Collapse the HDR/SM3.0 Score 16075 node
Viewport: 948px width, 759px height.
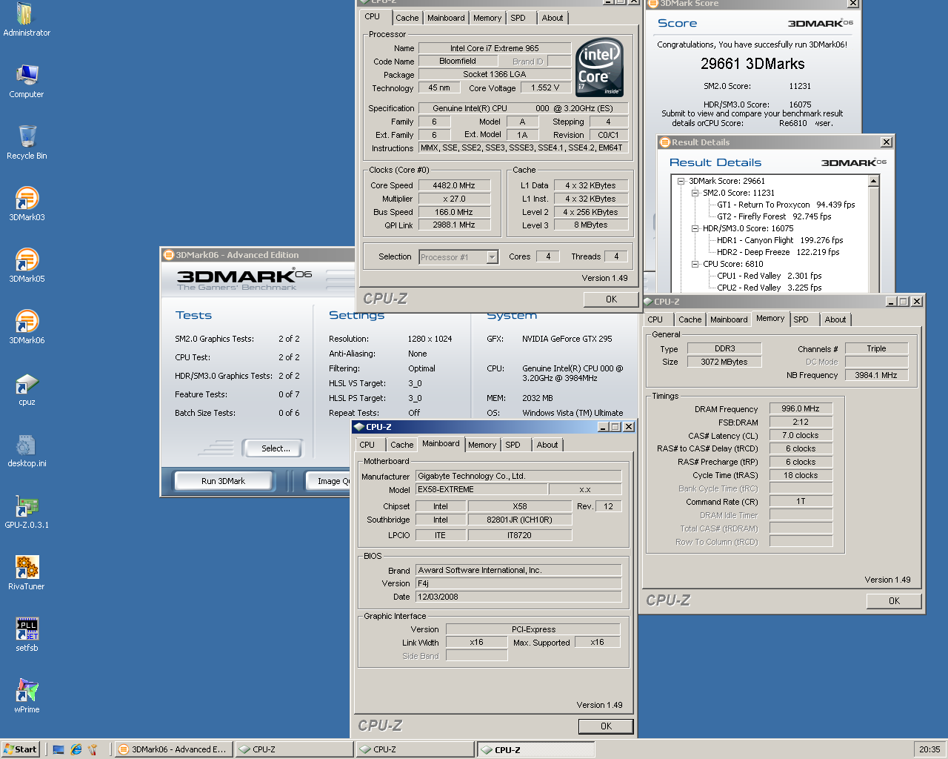tap(695, 228)
